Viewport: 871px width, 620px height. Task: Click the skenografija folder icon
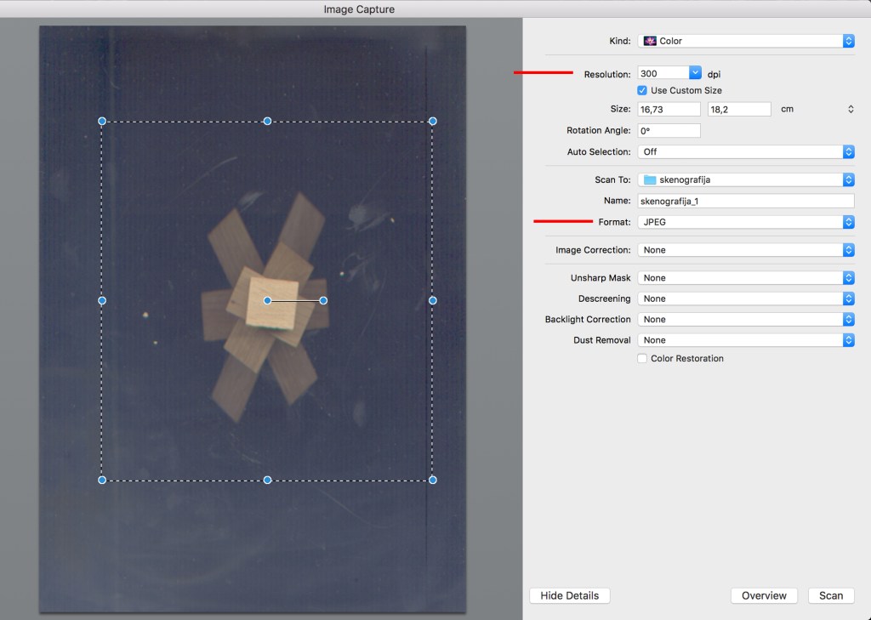(650, 179)
